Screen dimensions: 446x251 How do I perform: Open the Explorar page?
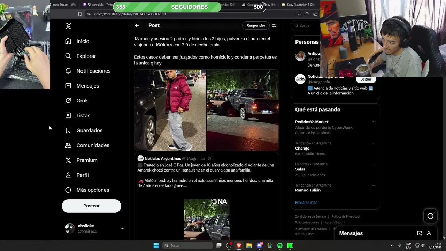coord(80,56)
